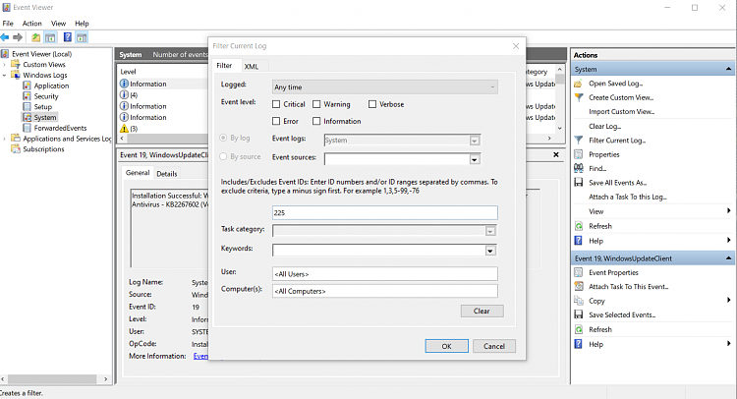Click the warning triangle icon in event list

pyautogui.click(x=124, y=129)
